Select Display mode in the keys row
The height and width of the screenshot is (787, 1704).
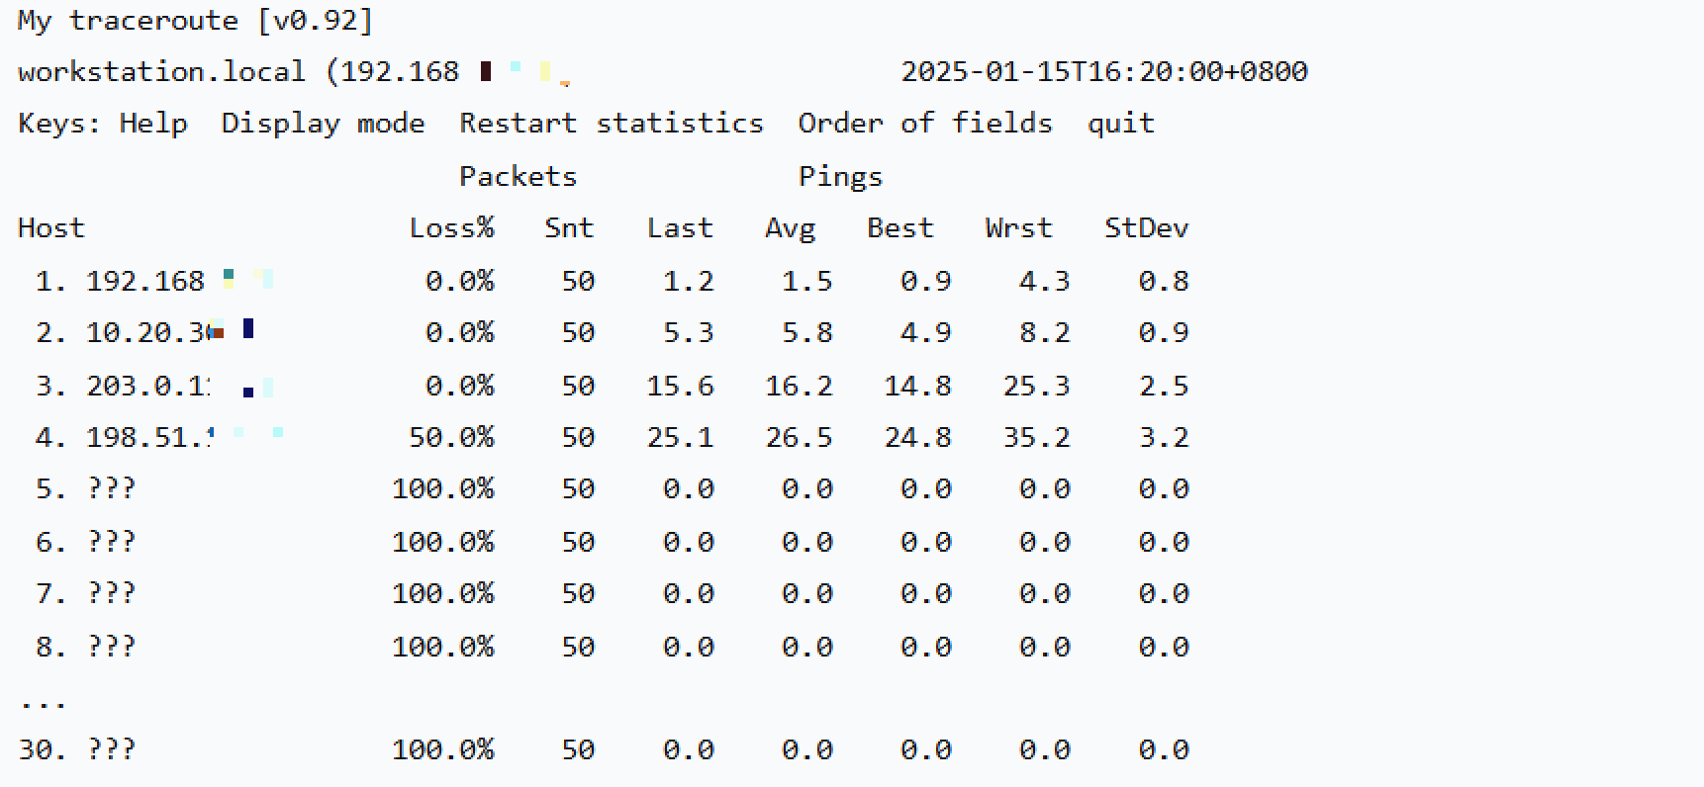pos(323,124)
